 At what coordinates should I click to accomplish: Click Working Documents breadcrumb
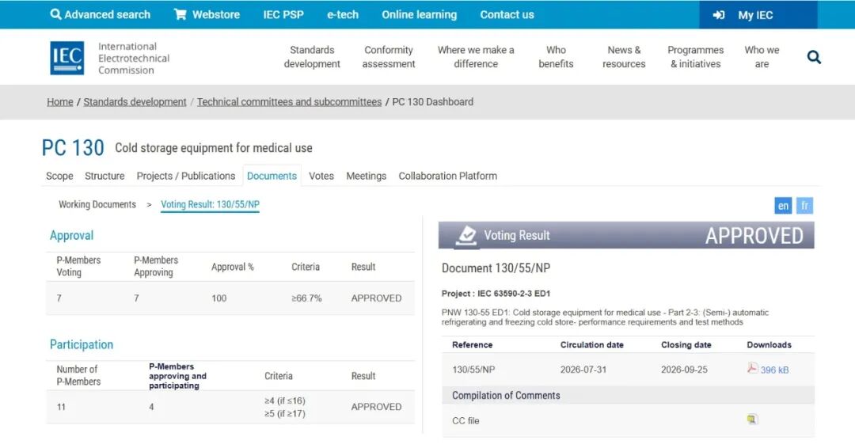click(x=97, y=204)
